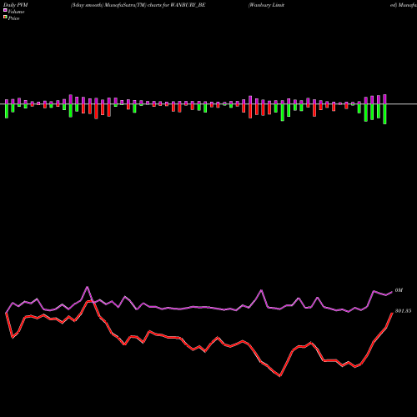The image size is (417, 417).
Task: Select the Volume legend label
Action: (x=16, y=12)
